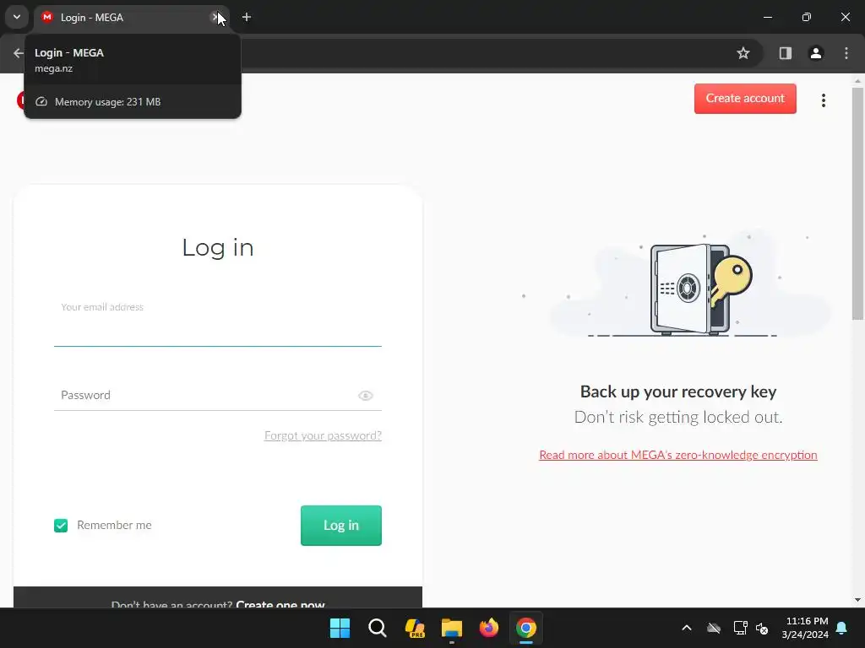Click the muted volume tray icon
This screenshot has height=648, width=865.
(x=762, y=628)
